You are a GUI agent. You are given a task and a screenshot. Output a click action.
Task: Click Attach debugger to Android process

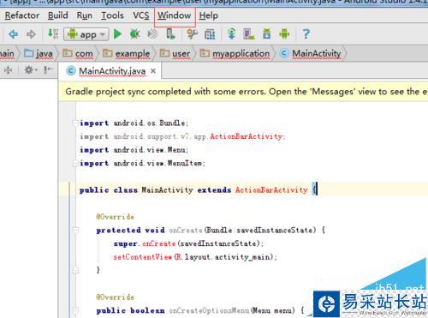(x=170, y=34)
